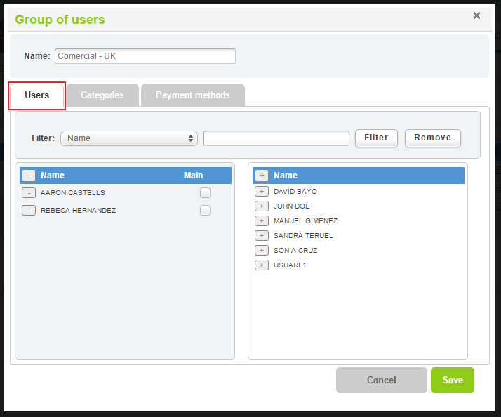This screenshot has height=417, width=501.
Task: Open the Payment methods tab
Action: [193, 95]
